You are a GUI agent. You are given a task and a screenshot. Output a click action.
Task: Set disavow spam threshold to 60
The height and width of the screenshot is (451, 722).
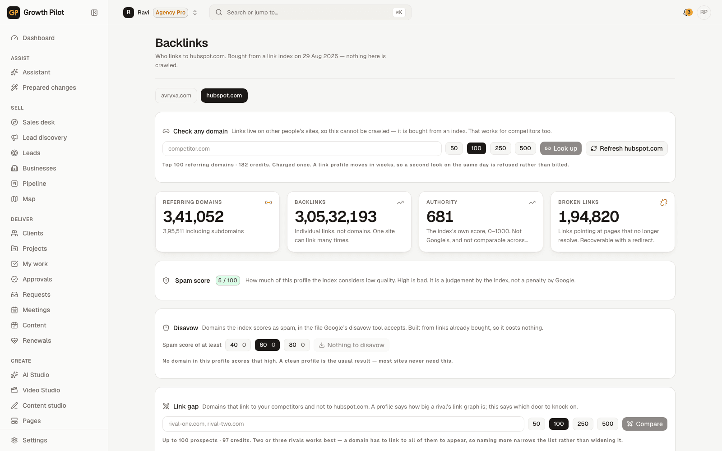click(x=268, y=345)
